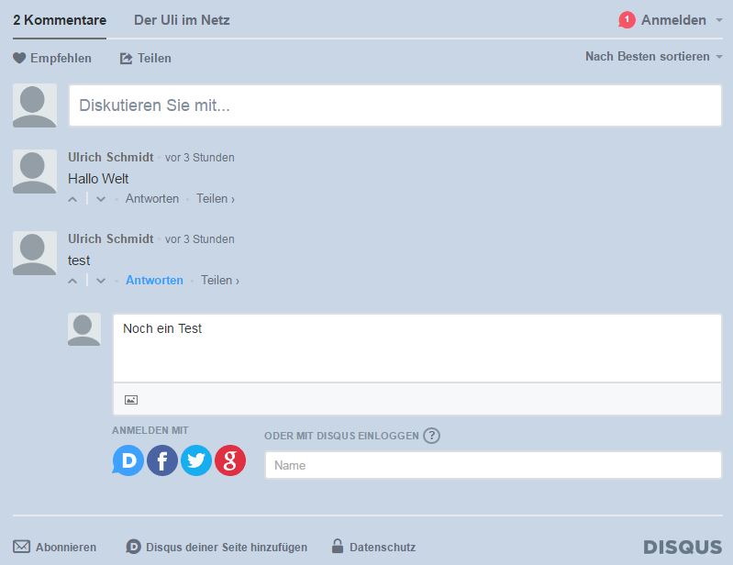Click reply text area with 'Noch ein Test'
The width and height of the screenshot is (733, 565).
[x=417, y=349]
